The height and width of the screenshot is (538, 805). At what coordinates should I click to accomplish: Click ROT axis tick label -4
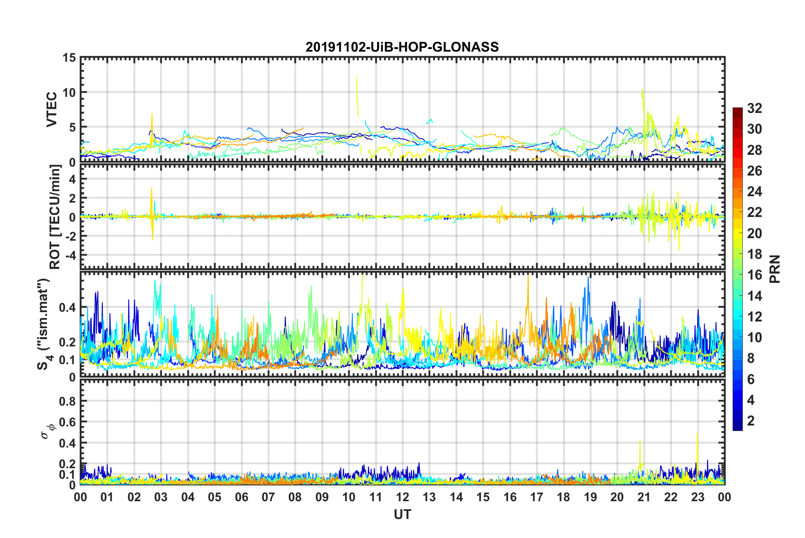click(70, 255)
